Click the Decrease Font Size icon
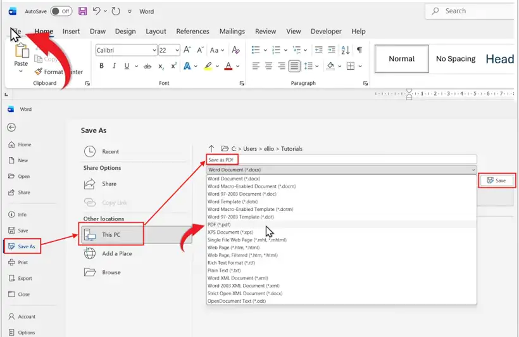 pos(200,49)
